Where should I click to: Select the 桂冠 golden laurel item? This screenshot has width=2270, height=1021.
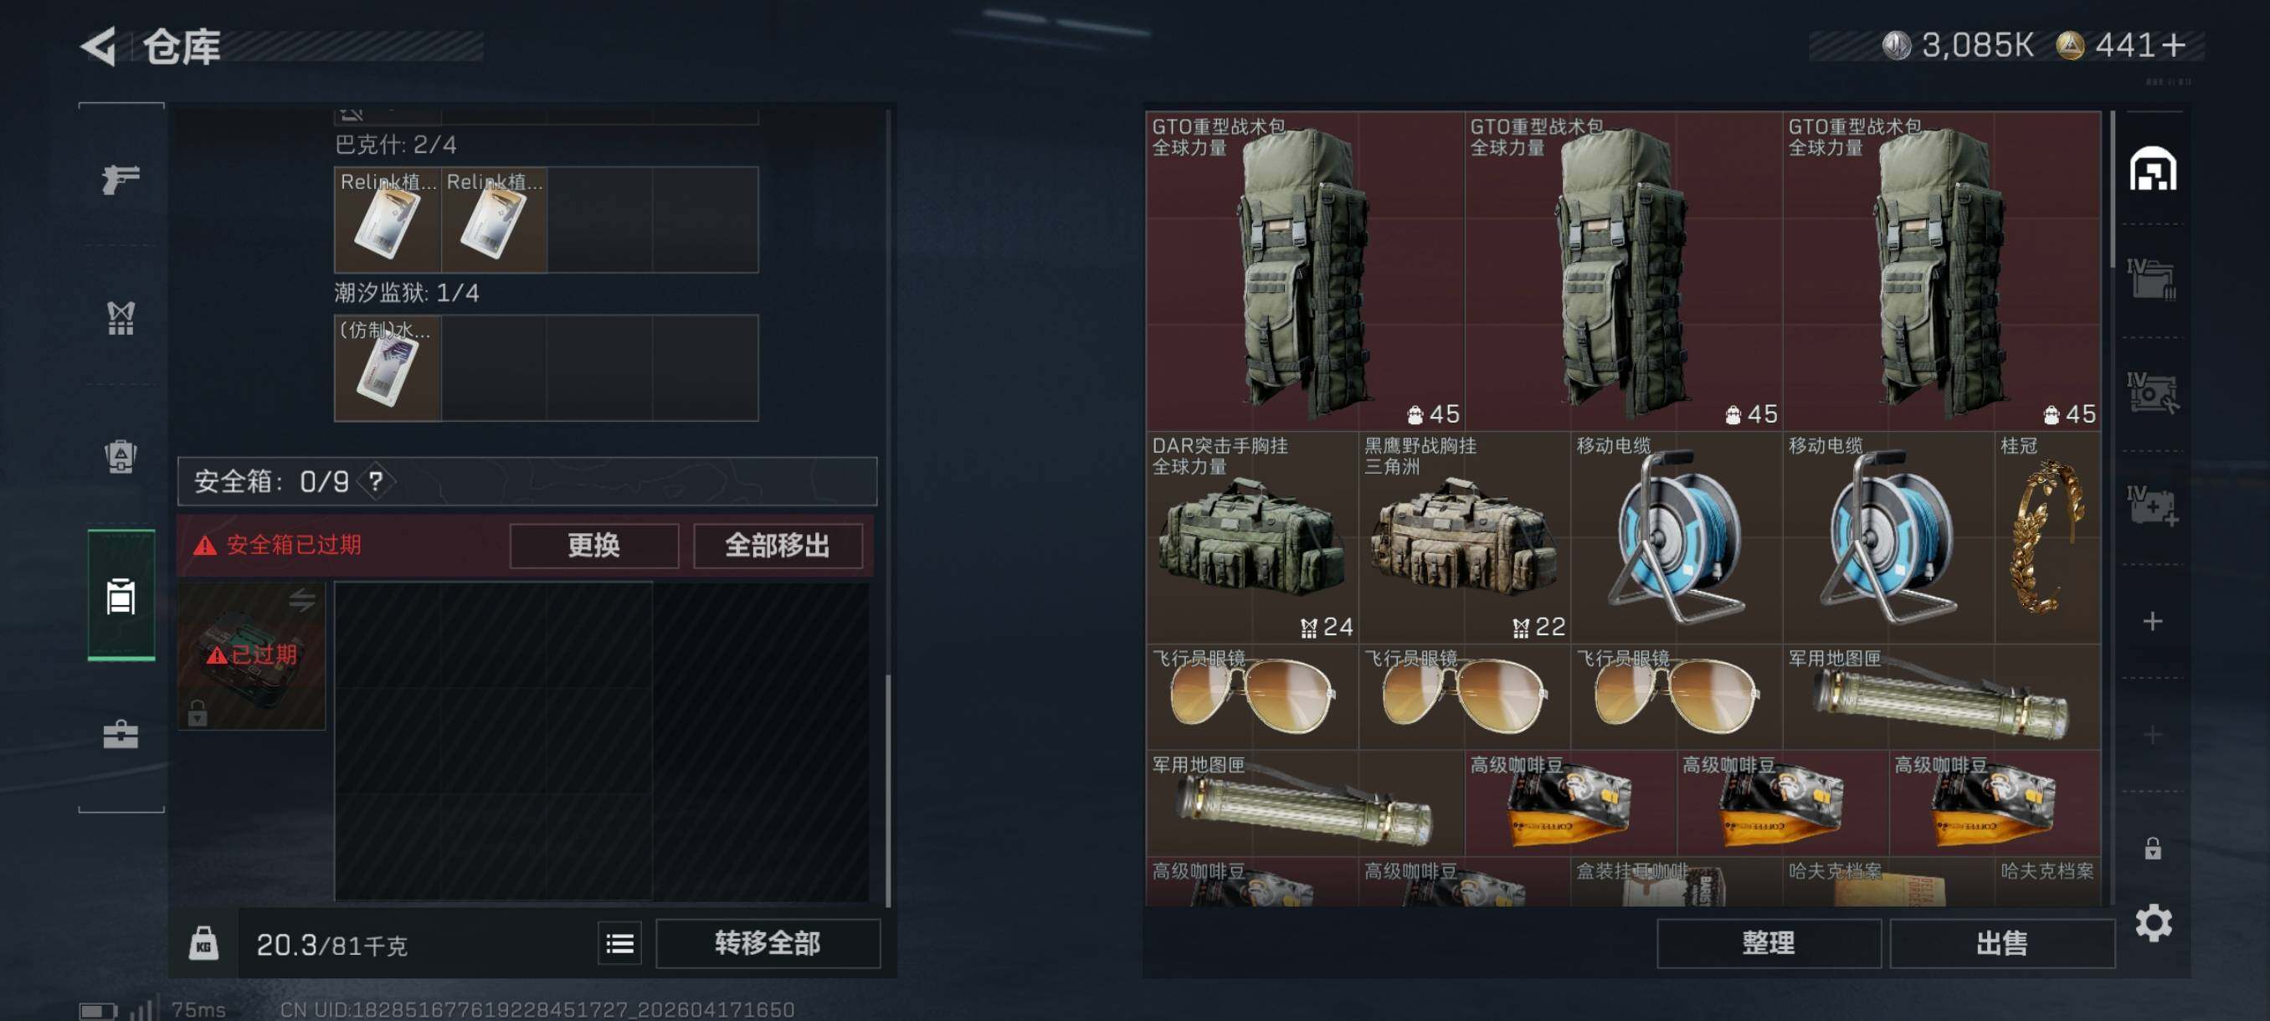[2047, 537]
